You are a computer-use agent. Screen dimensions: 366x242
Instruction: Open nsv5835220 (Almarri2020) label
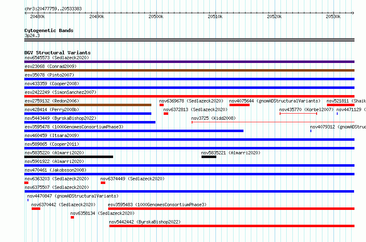coord(54,153)
